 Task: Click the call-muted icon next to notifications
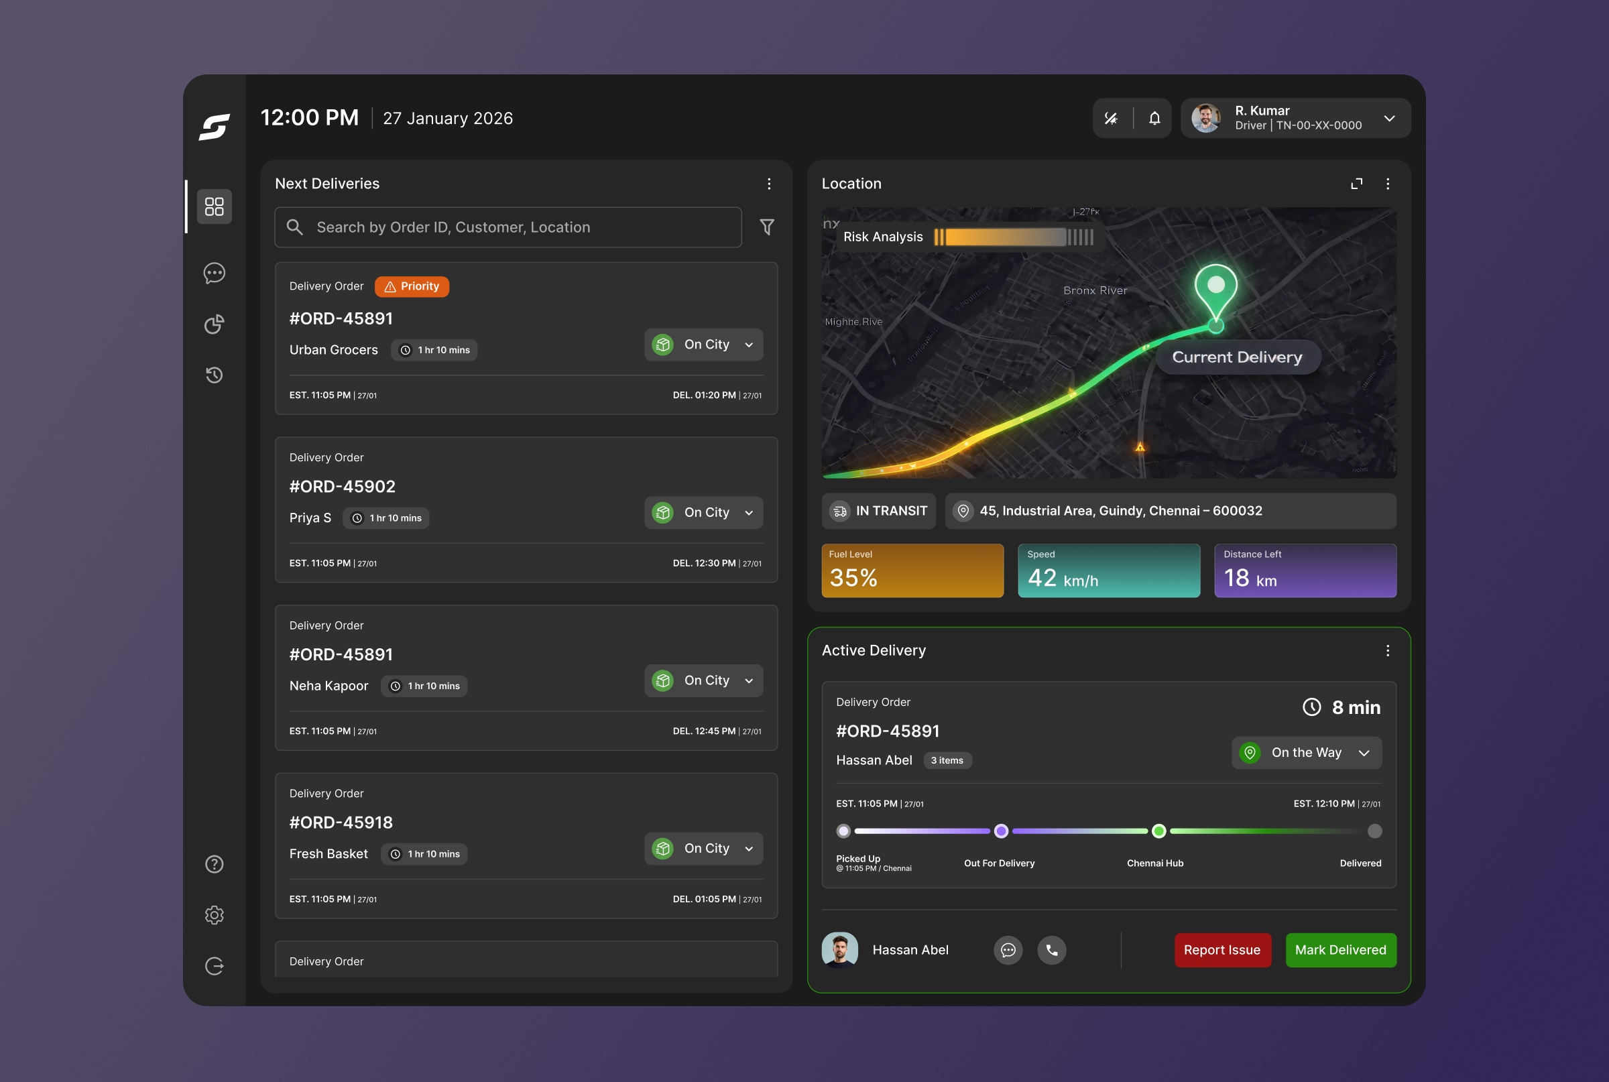click(x=1112, y=118)
